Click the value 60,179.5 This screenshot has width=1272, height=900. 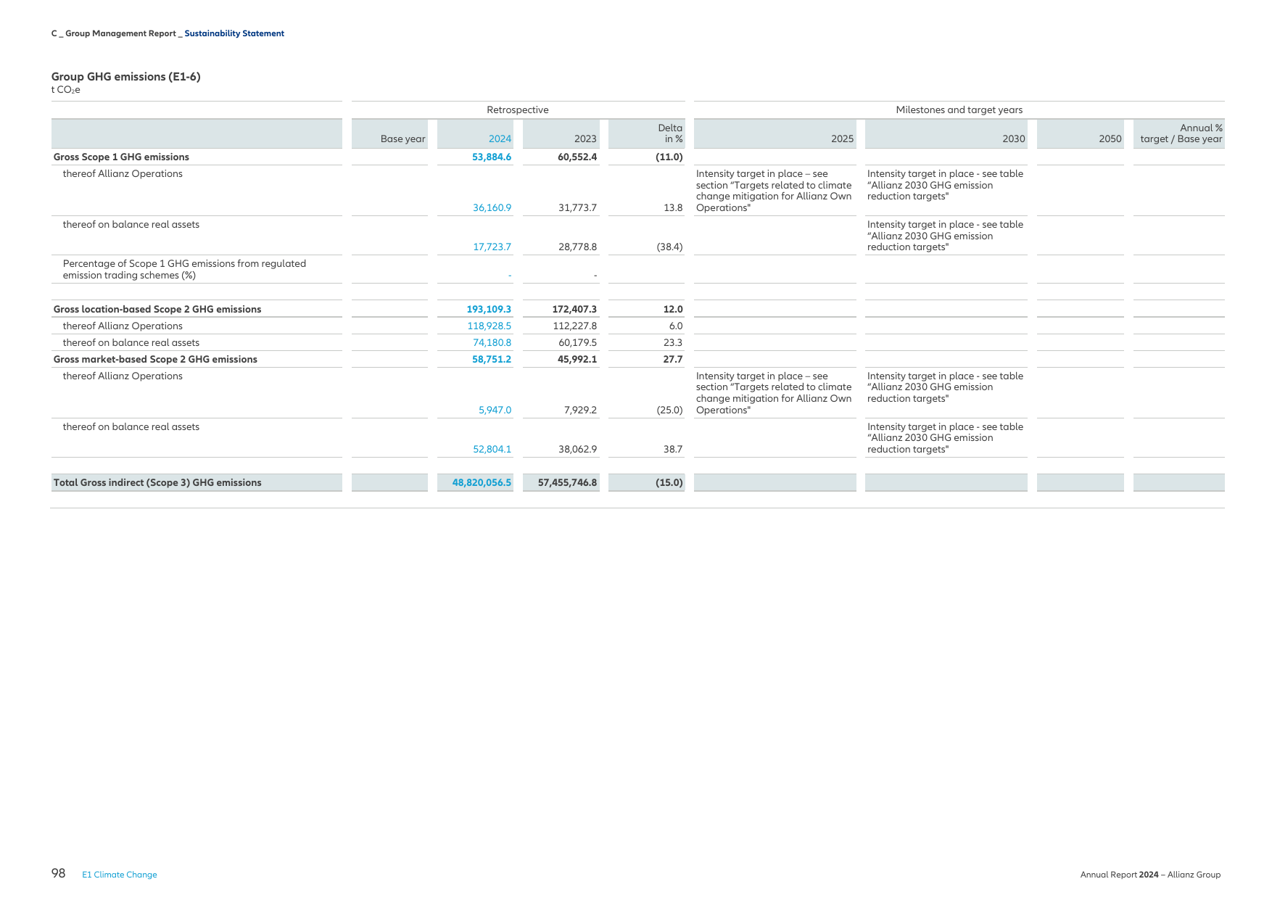[578, 343]
